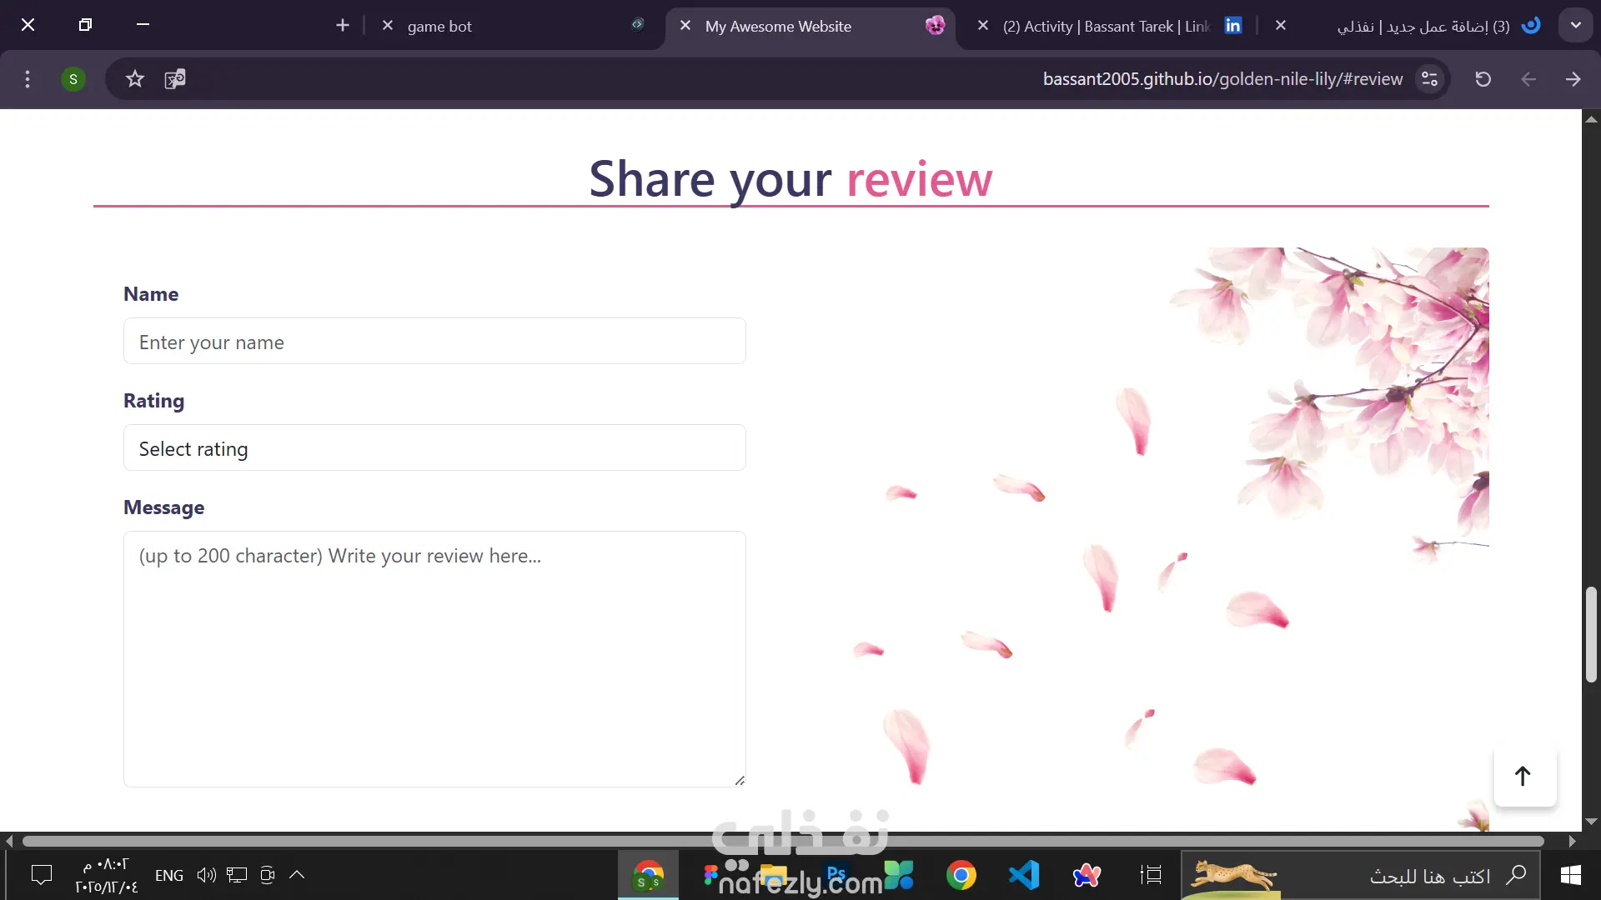1601x900 pixels.
Task: Toggle volume from the speaker tray icon
Action: coord(206,875)
